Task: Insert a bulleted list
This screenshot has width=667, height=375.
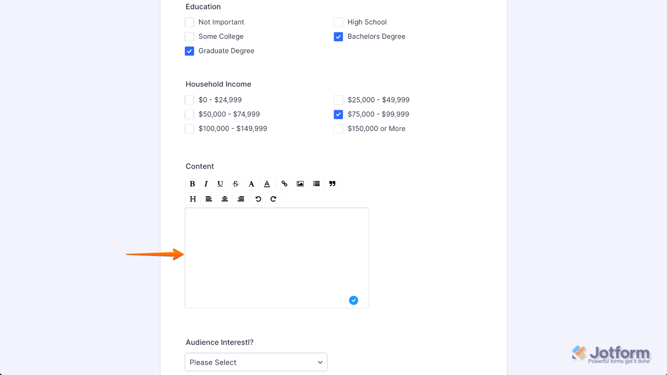Action: (x=316, y=183)
